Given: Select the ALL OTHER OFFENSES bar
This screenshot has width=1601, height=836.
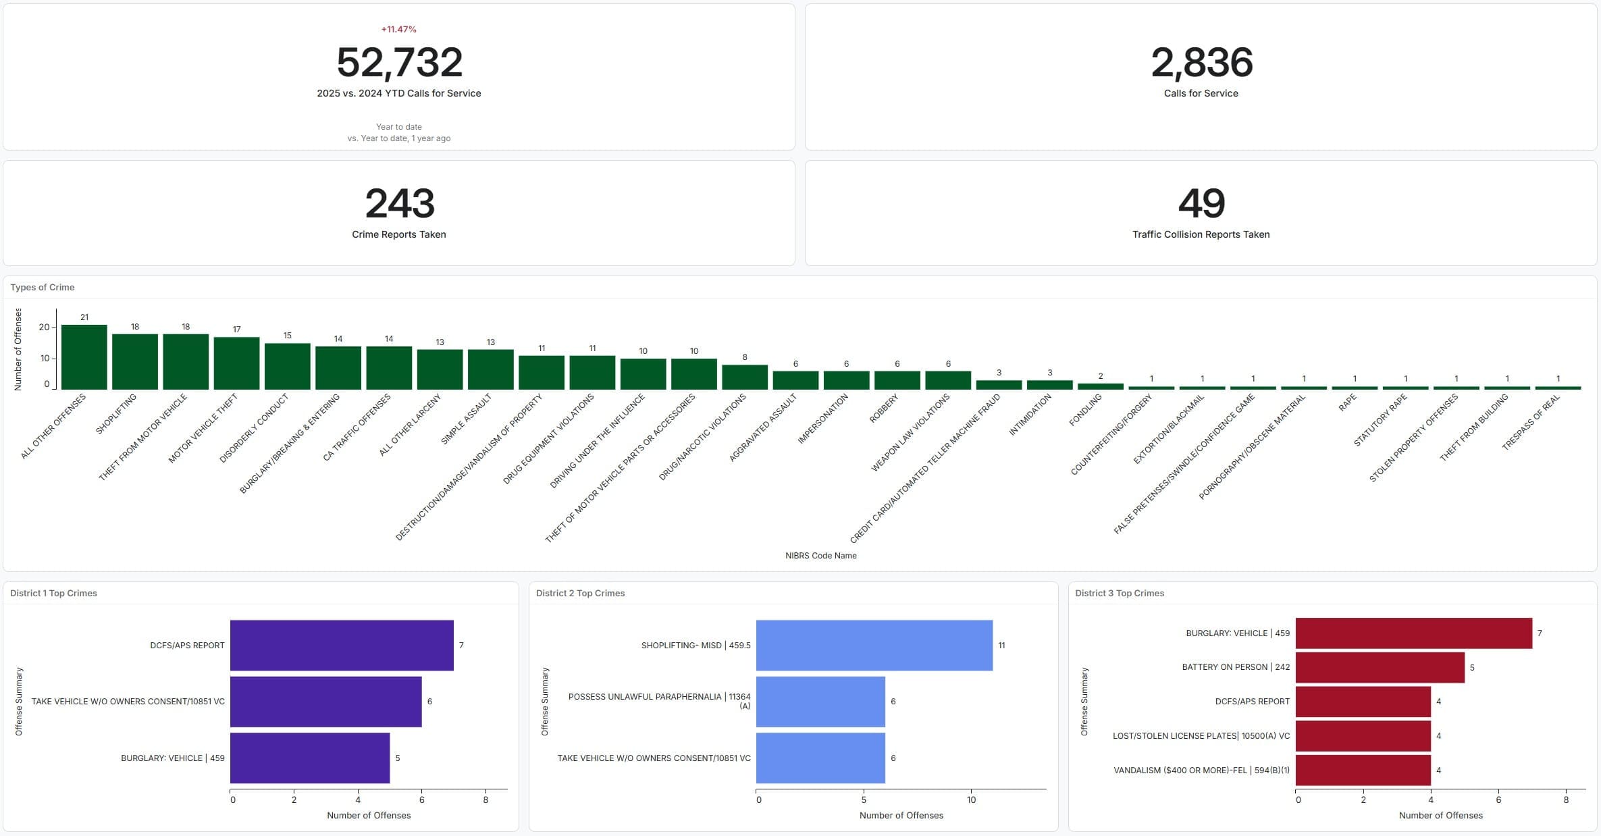Looking at the screenshot, I should (84, 357).
